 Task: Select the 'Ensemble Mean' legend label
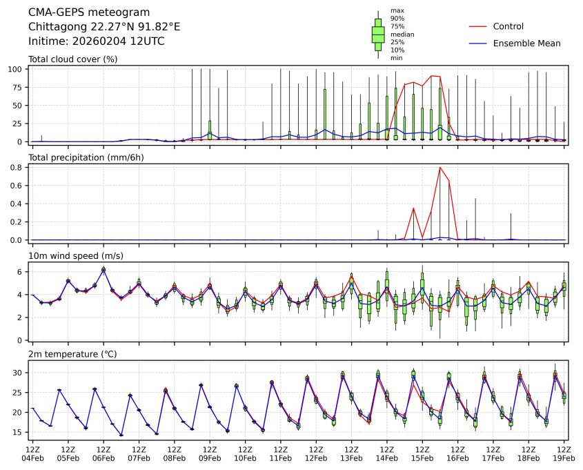pyautogui.click(x=526, y=43)
